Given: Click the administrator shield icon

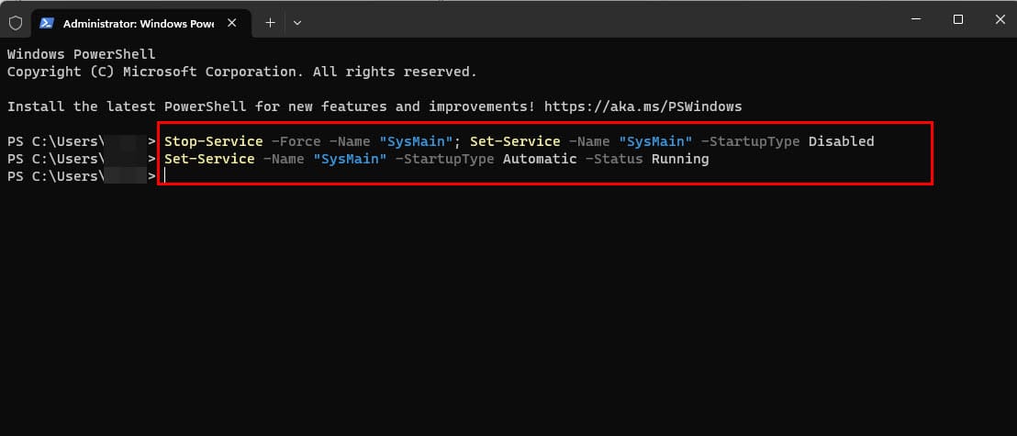Looking at the screenshot, I should coord(15,23).
